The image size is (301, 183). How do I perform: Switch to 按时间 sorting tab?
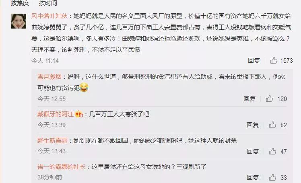pos(48,3)
